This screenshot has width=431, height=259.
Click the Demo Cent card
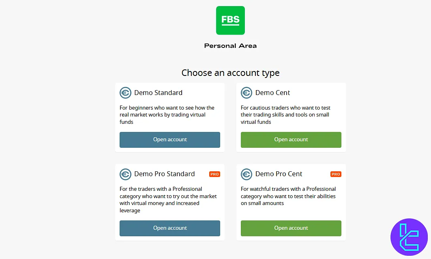pos(291,117)
